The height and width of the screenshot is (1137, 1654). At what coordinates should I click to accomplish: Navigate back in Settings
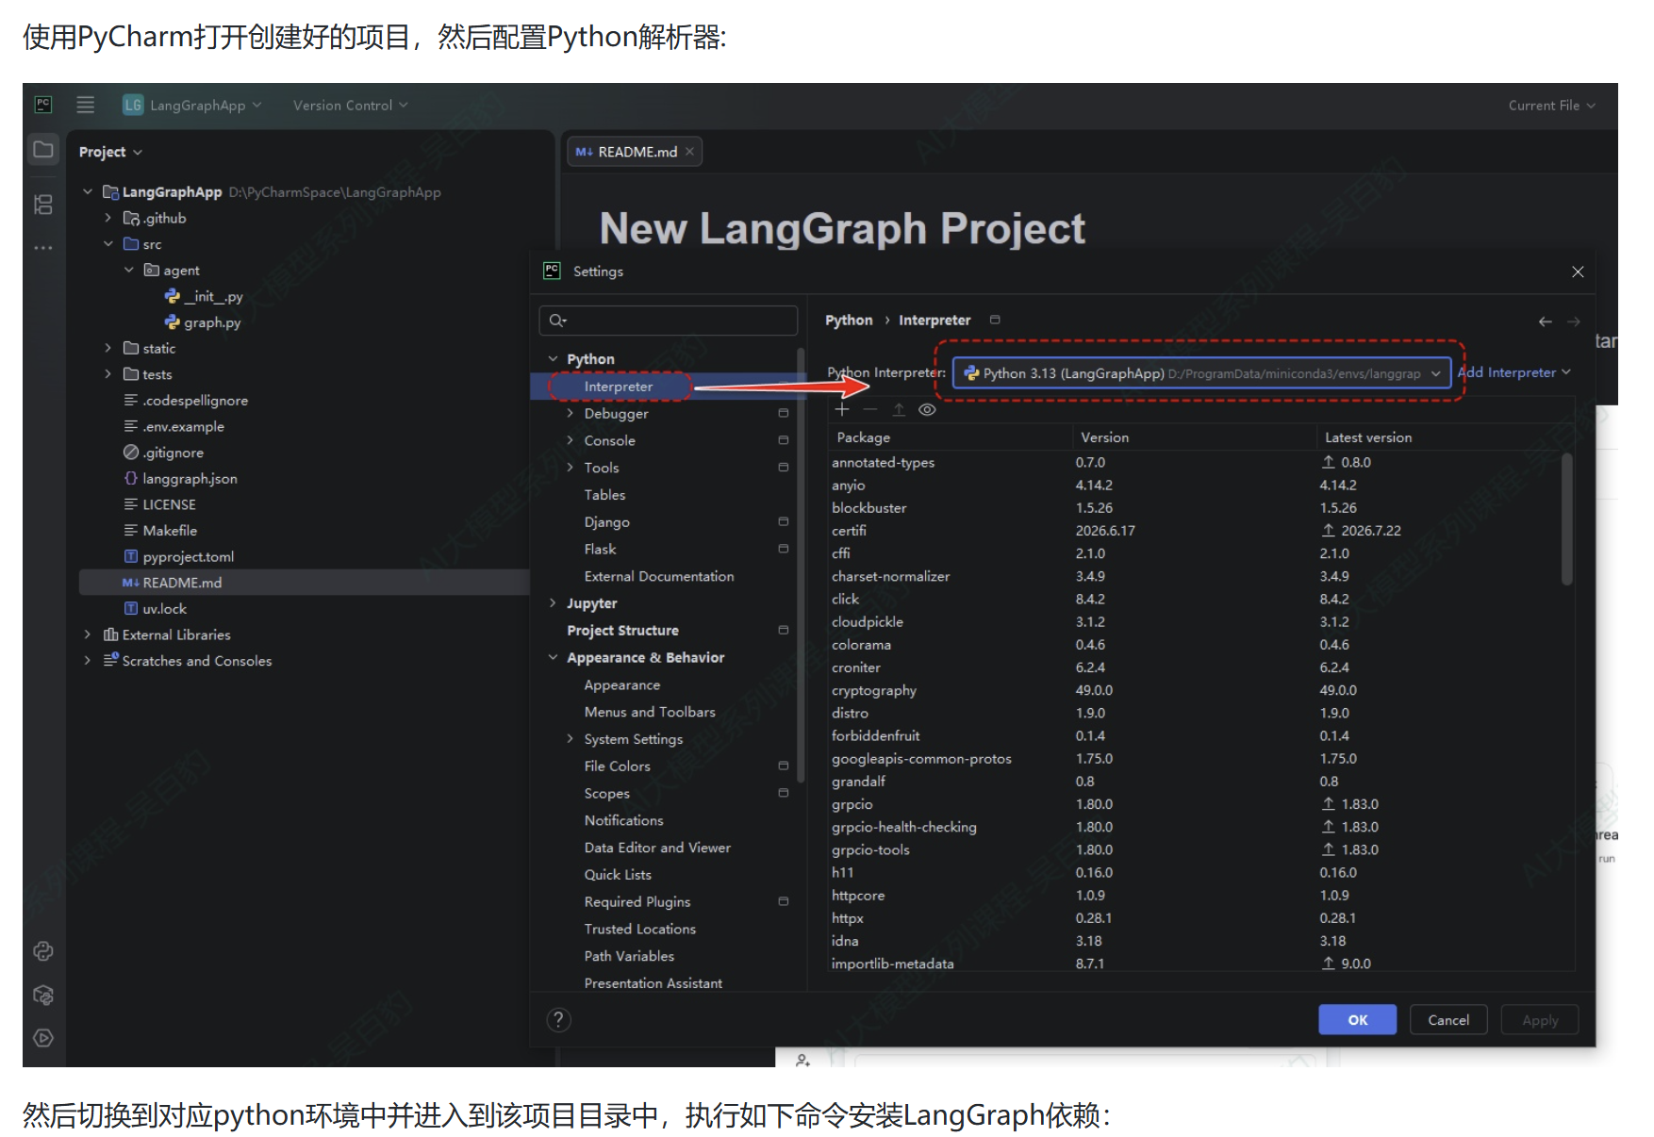click(1545, 321)
